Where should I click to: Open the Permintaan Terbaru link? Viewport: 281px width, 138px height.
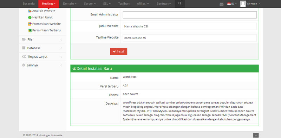46,30
